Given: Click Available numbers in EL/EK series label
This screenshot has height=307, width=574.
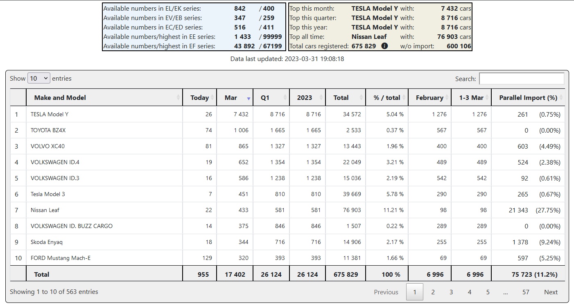Looking at the screenshot, I should coord(152,8).
